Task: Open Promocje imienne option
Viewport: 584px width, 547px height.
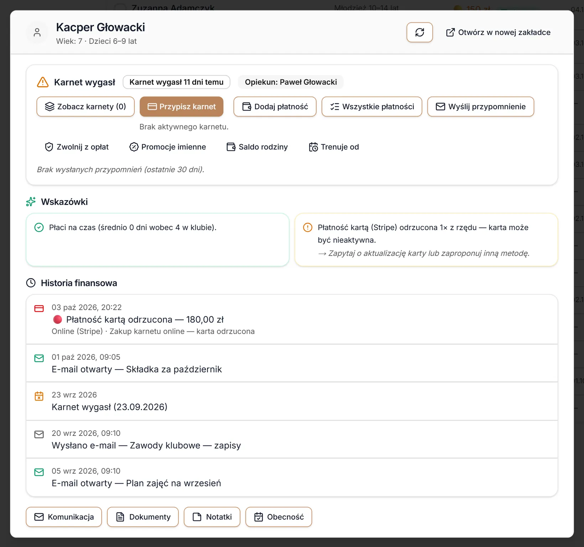Action: [x=168, y=147]
